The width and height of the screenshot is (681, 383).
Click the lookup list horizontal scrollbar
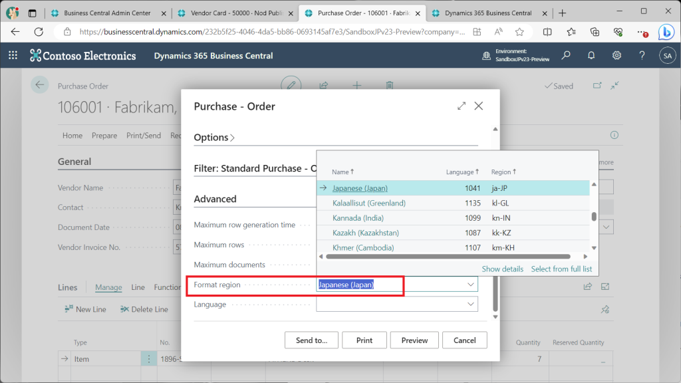pyautogui.click(x=448, y=256)
